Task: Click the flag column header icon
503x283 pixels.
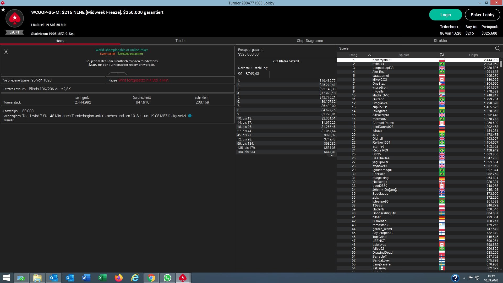Action: click(x=442, y=55)
